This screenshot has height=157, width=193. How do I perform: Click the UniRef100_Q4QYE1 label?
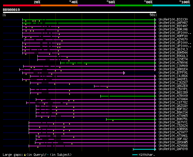click(173, 79)
